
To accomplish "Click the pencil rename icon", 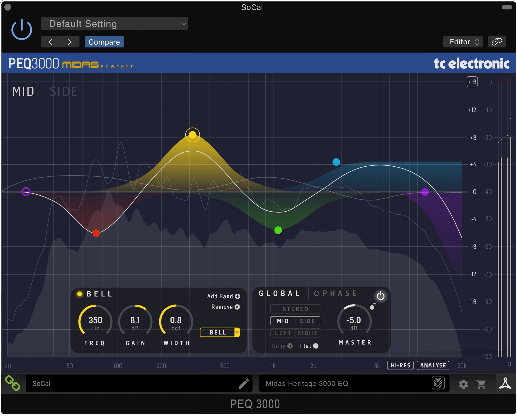I will click(x=244, y=384).
